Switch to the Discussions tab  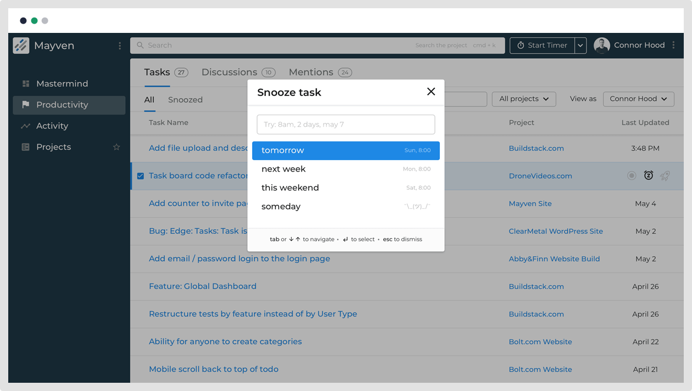(229, 72)
